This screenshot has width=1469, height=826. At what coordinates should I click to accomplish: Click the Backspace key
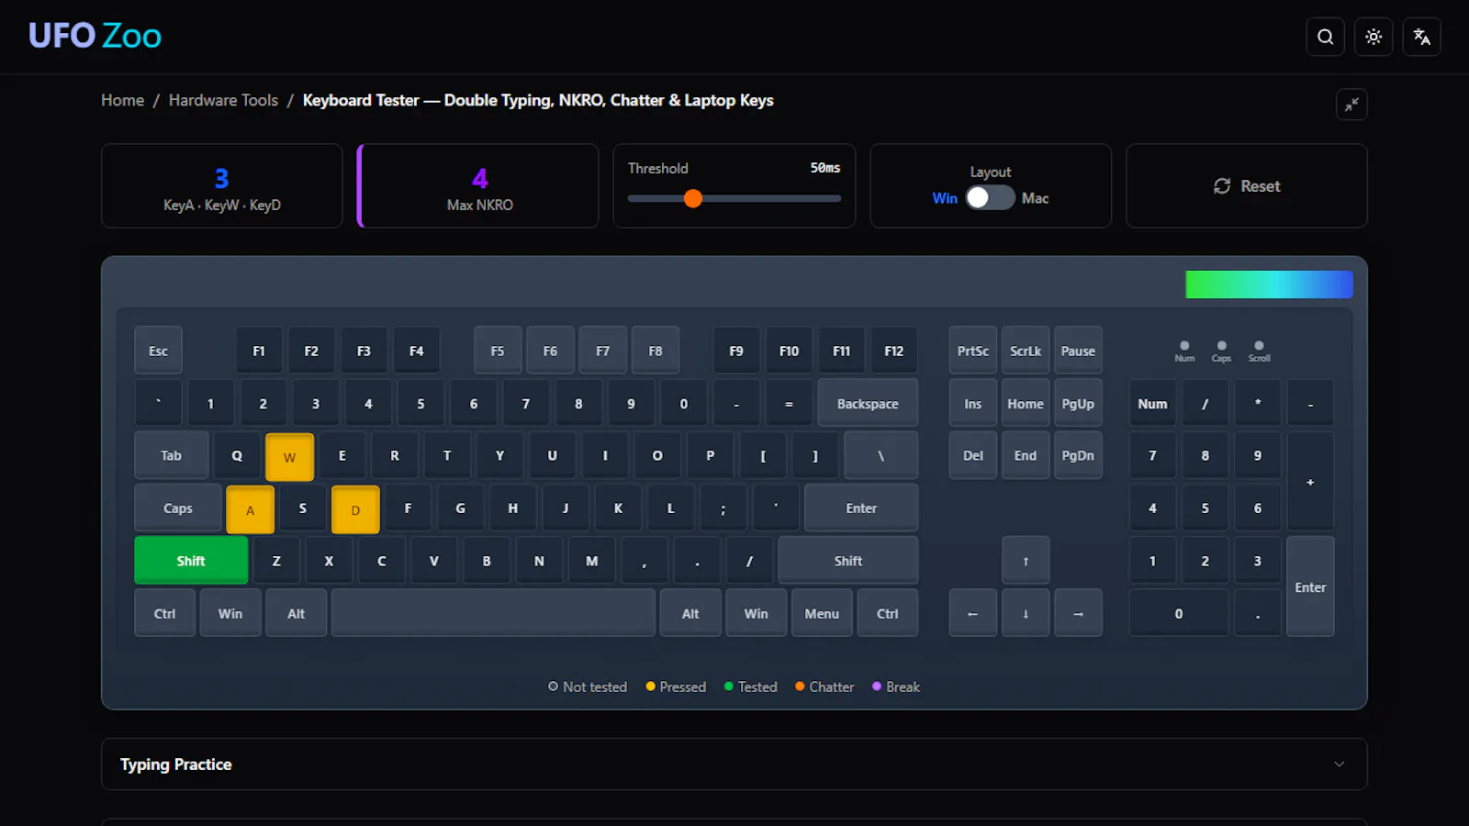(x=868, y=404)
